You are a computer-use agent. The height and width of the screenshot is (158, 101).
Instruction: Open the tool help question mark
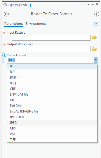[x=96, y=24]
